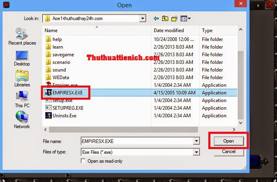Click the scroll left arrow
Image resolution: width=277 pixels, height=182 pixels.
45,129
